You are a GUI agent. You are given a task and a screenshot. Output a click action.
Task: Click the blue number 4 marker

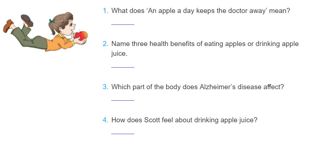click(x=105, y=120)
